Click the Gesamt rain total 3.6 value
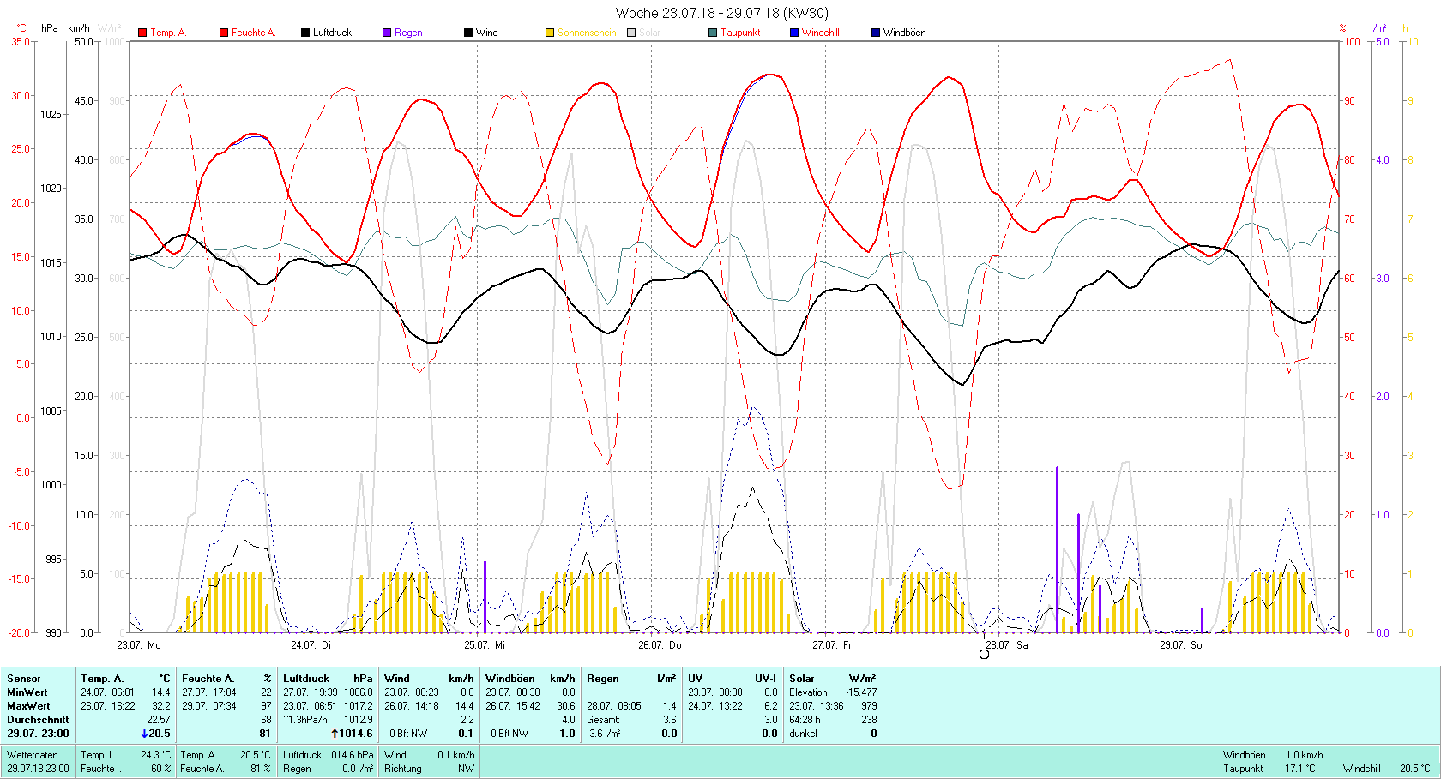This screenshot has width=1441, height=779. 670,719
